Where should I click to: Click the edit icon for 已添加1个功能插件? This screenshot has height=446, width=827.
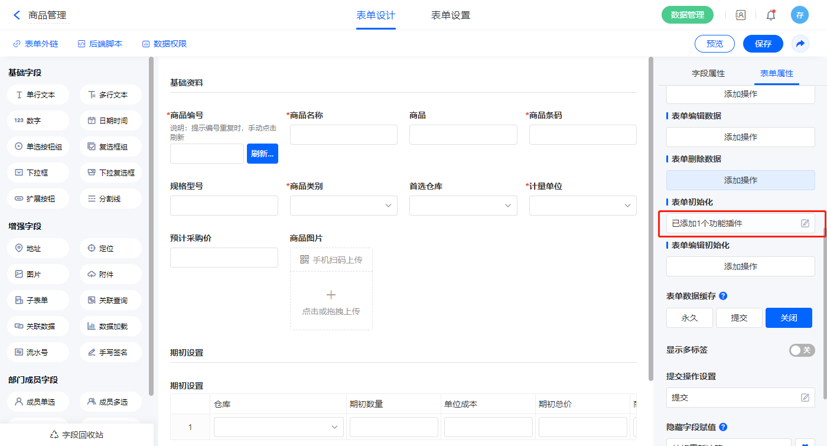pos(805,223)
